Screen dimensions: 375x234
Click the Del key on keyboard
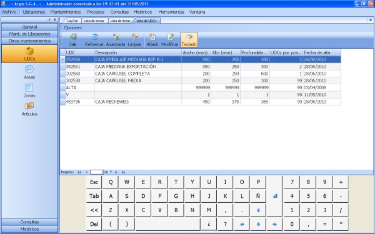point(94,224)
